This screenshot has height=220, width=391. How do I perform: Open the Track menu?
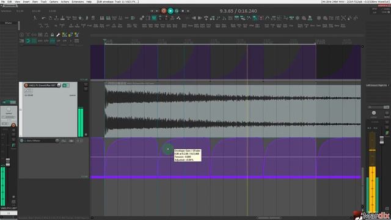click(43, 1)
